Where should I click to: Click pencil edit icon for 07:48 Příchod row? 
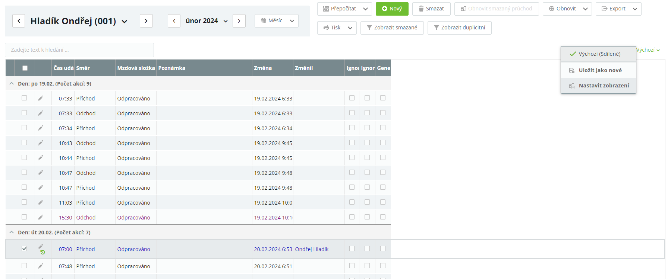coord(41,266)
